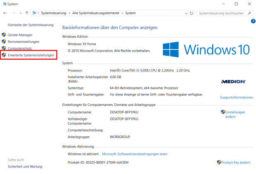This screenshot has height=174, width=256.
Task: Click shield icon beside Erweiterte Systemeinstellungen
Action: pyautogui.click(x=4, y=55)
